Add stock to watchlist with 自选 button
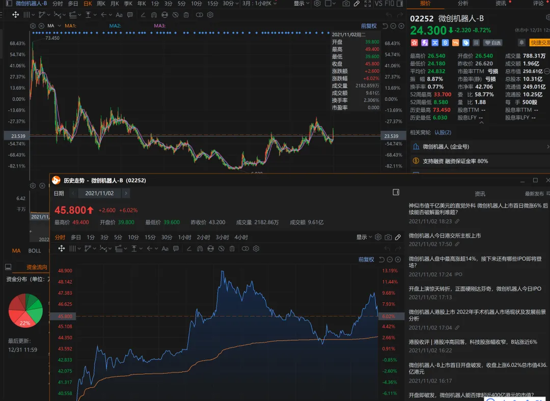 [x=493, y=43]
